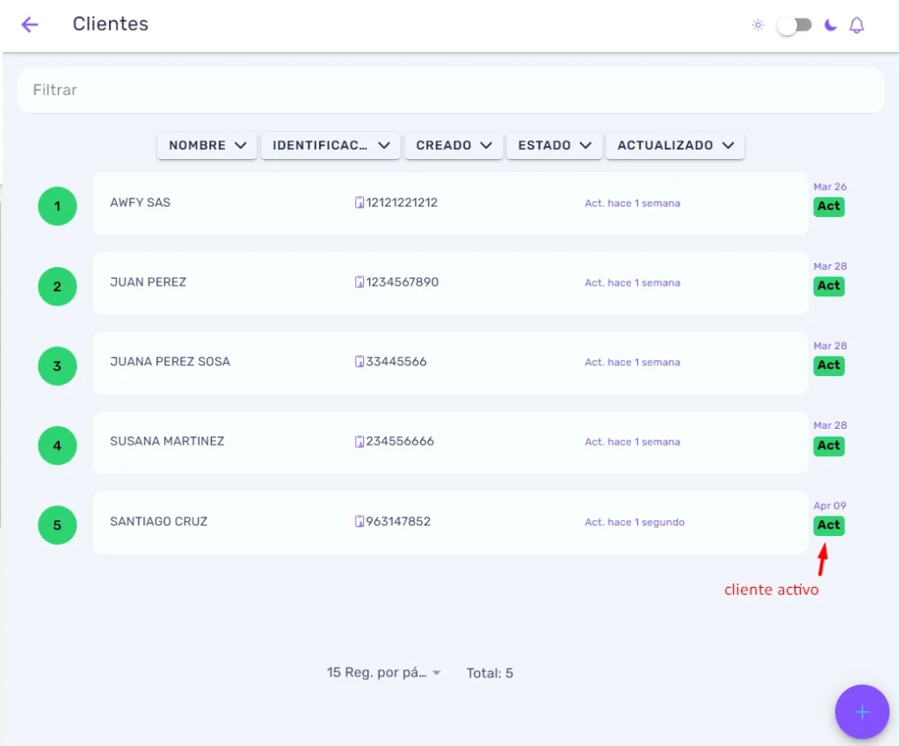Open the notifications bell

pos(856,25)
